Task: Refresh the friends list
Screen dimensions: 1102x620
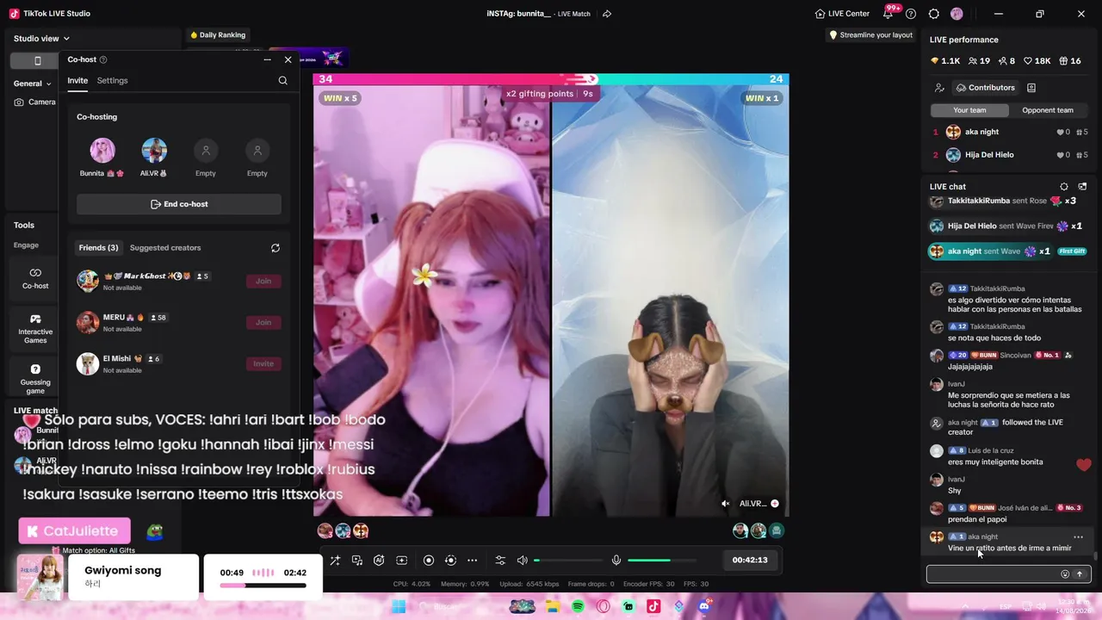Action: click(x=275, y=248)
